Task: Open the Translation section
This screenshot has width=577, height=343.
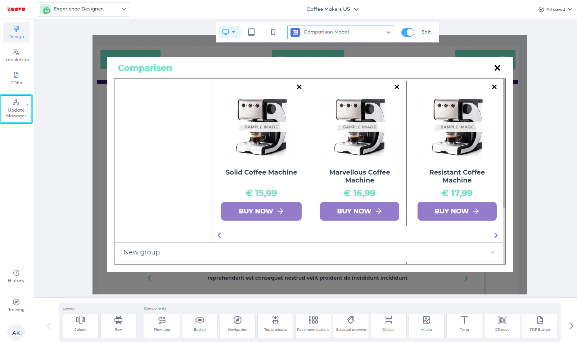Action: 16,55
